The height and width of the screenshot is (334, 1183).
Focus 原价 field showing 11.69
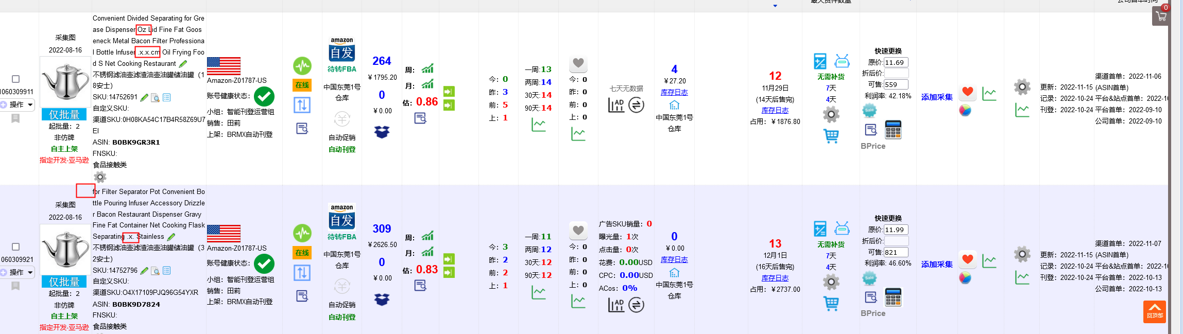click(x=896, y=63)
